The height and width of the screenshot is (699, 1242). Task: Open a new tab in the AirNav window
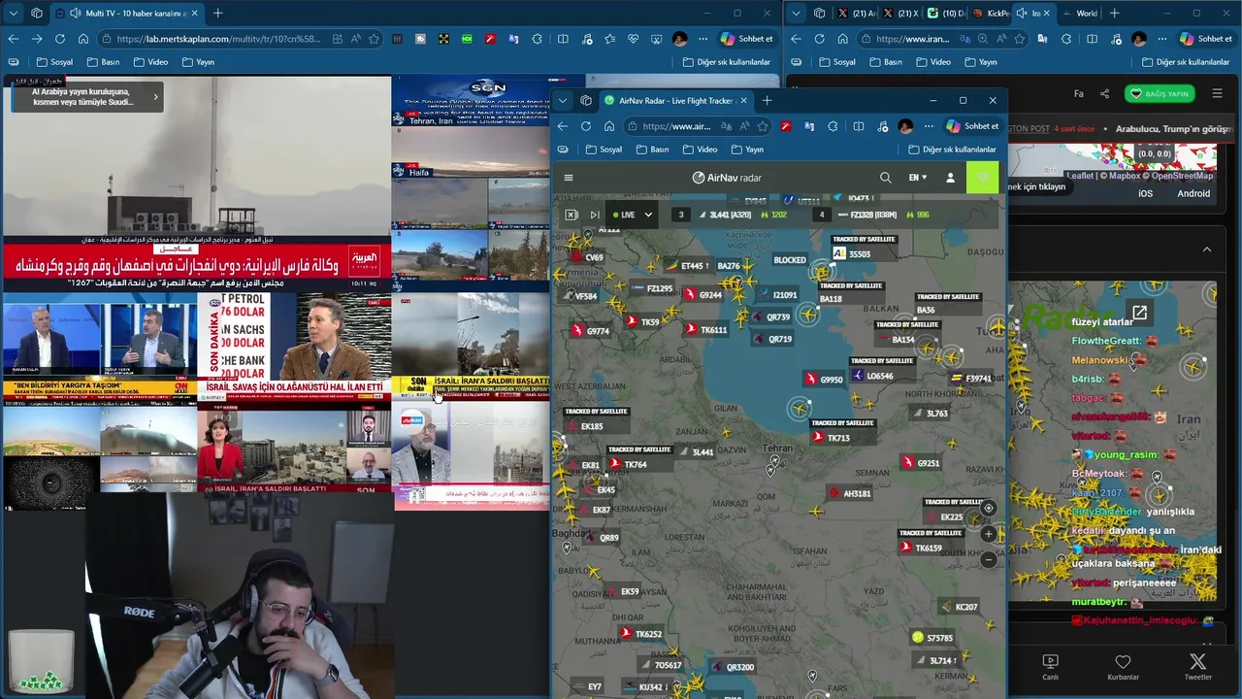point(767,100)
